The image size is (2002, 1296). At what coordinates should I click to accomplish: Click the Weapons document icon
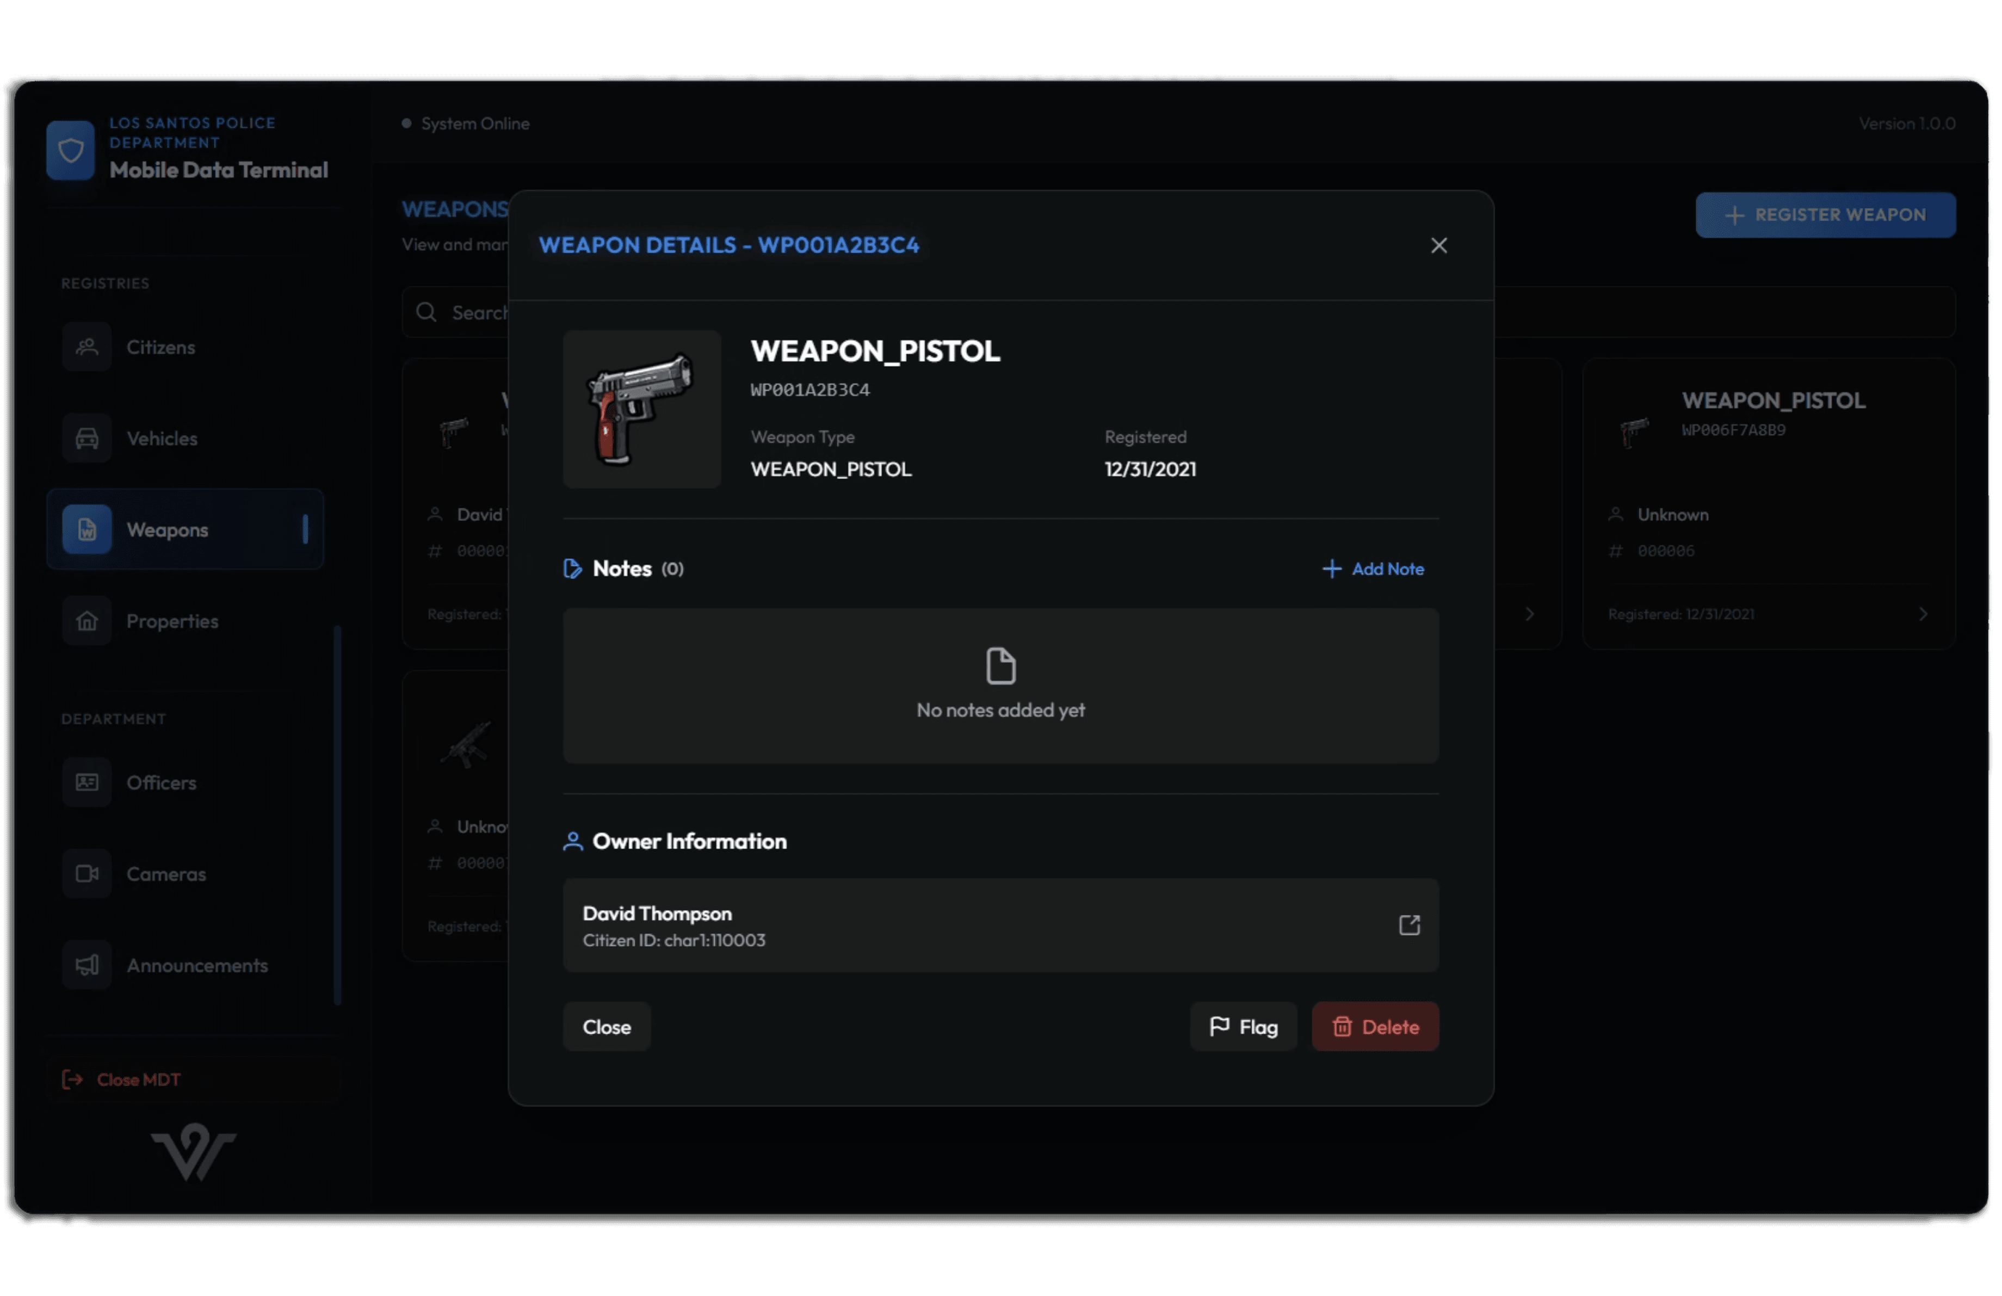tap(86, 529)
